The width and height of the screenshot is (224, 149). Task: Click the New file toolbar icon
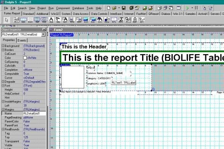[109, 8]
